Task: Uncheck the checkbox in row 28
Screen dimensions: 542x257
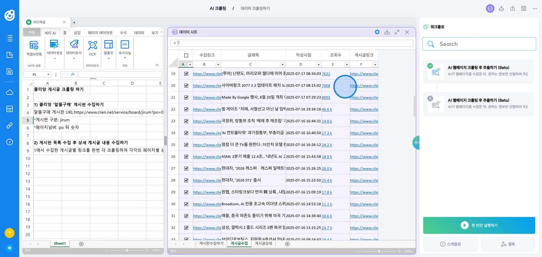Action: tap(186, 180)
